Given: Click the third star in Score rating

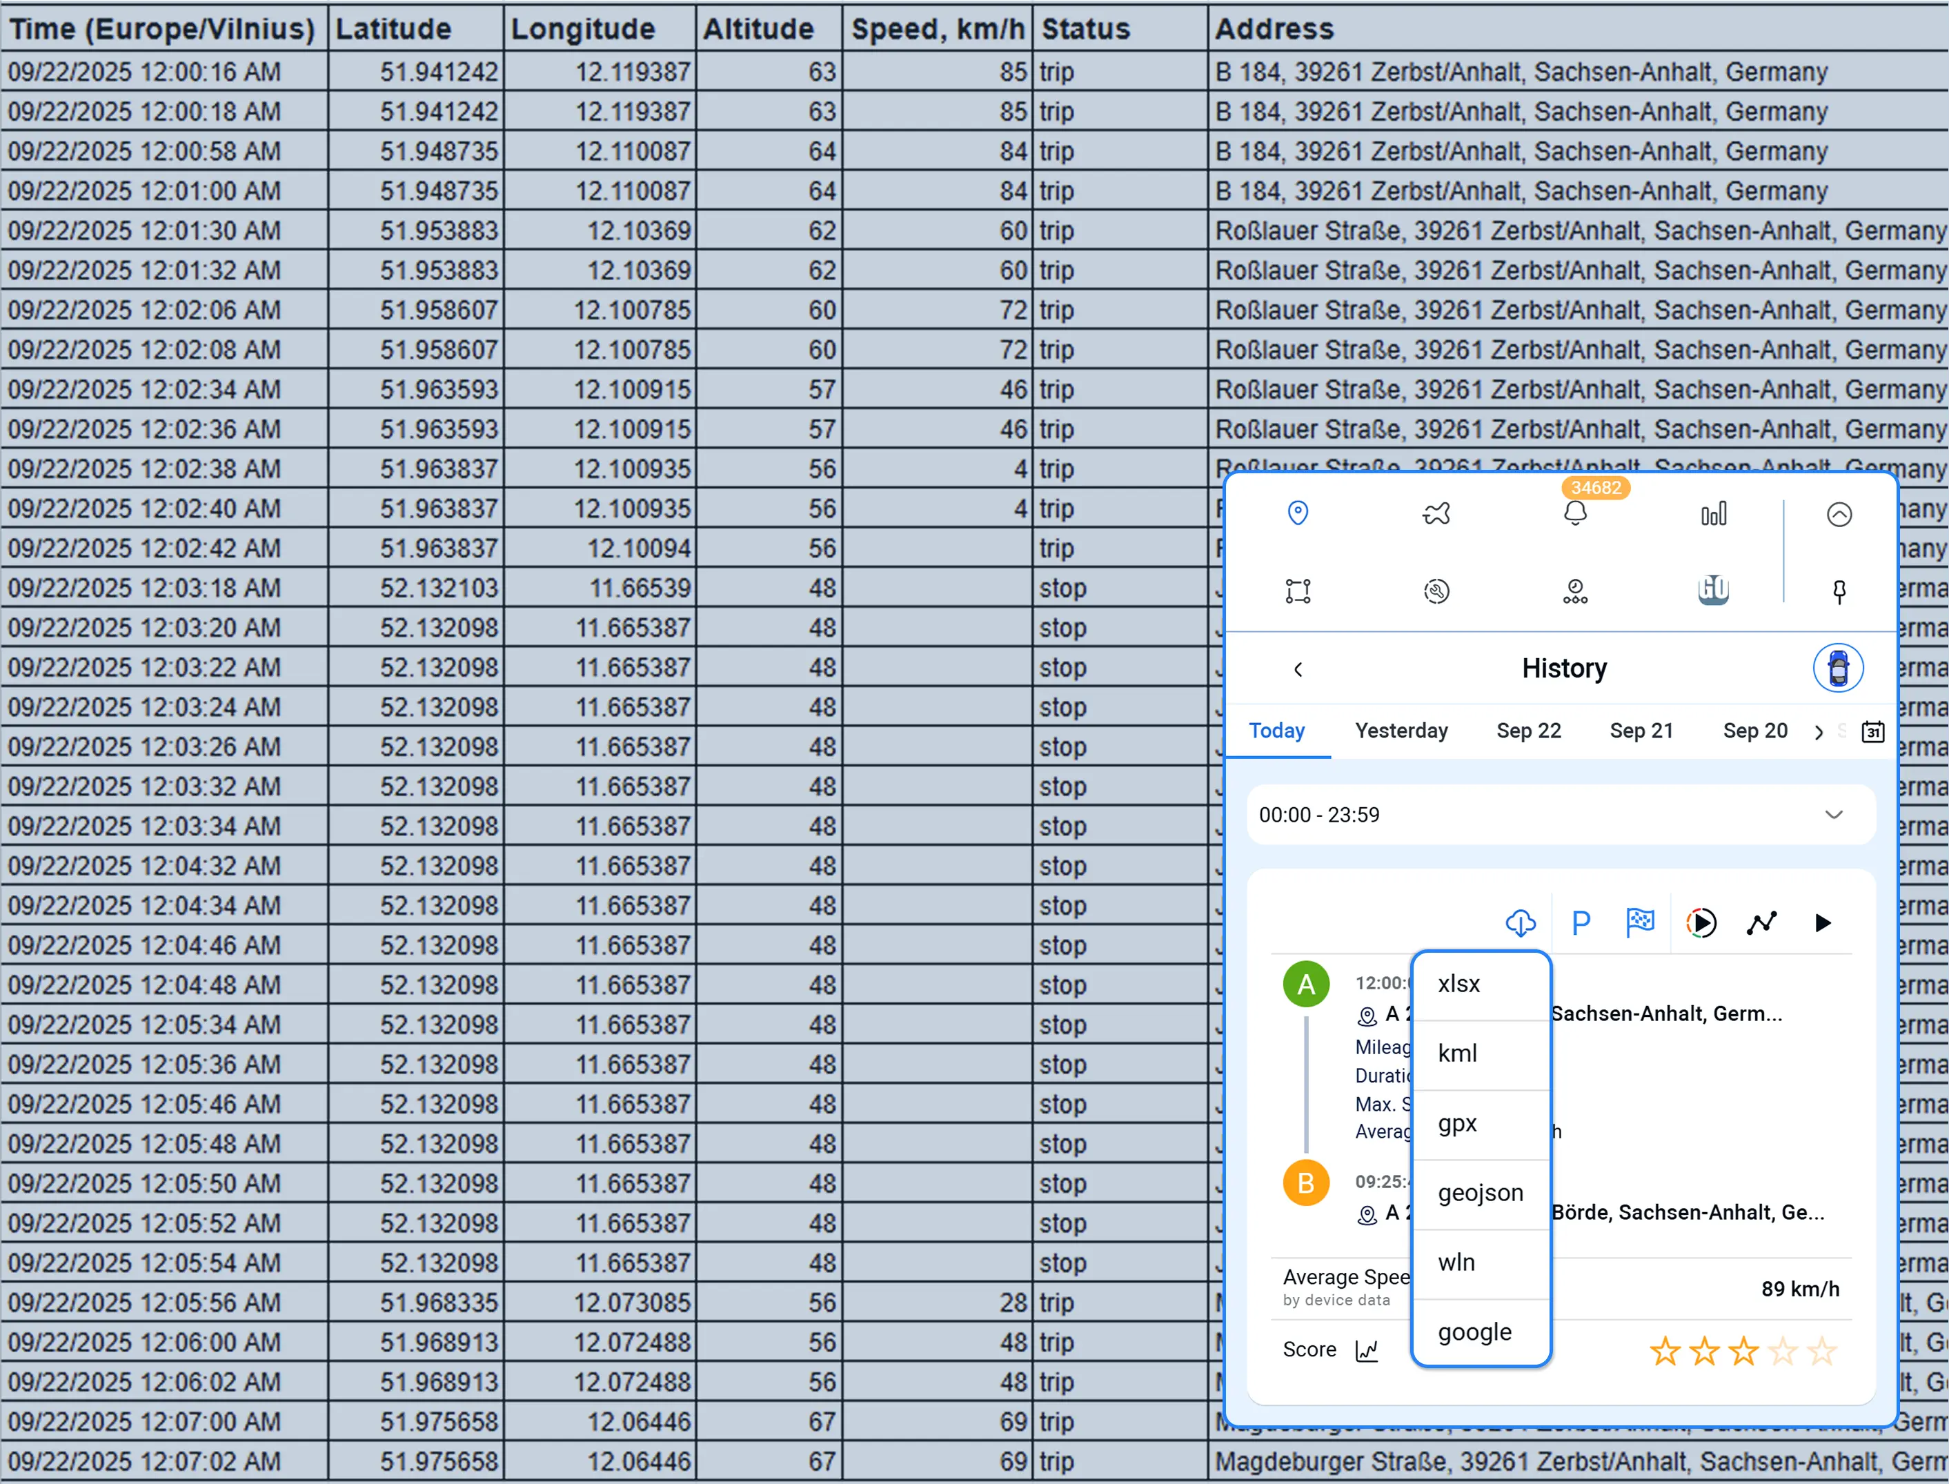Looking at the screenshot, I should (x=1742, y=1351).
